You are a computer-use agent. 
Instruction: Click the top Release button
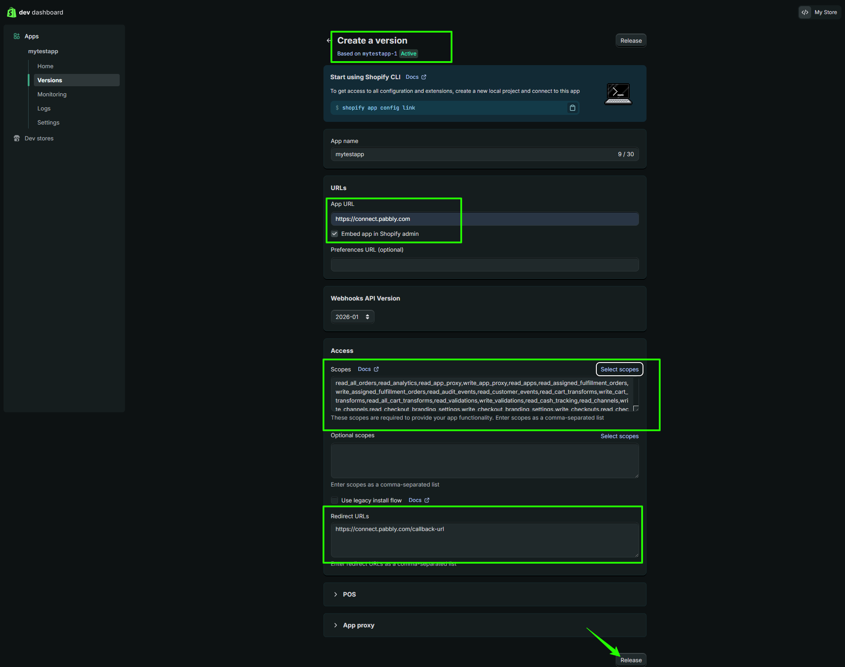click(631, 40)
